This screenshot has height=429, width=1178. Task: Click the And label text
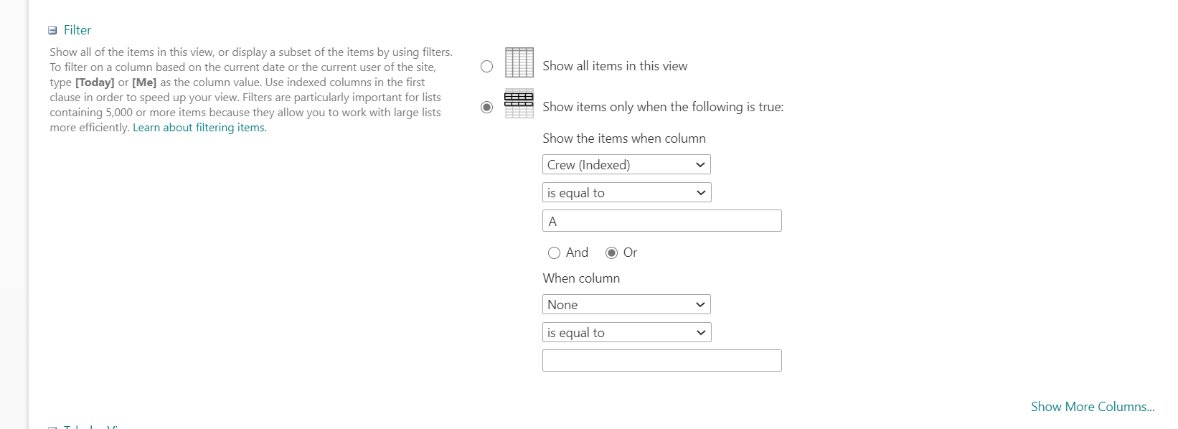tap(577, 253)
